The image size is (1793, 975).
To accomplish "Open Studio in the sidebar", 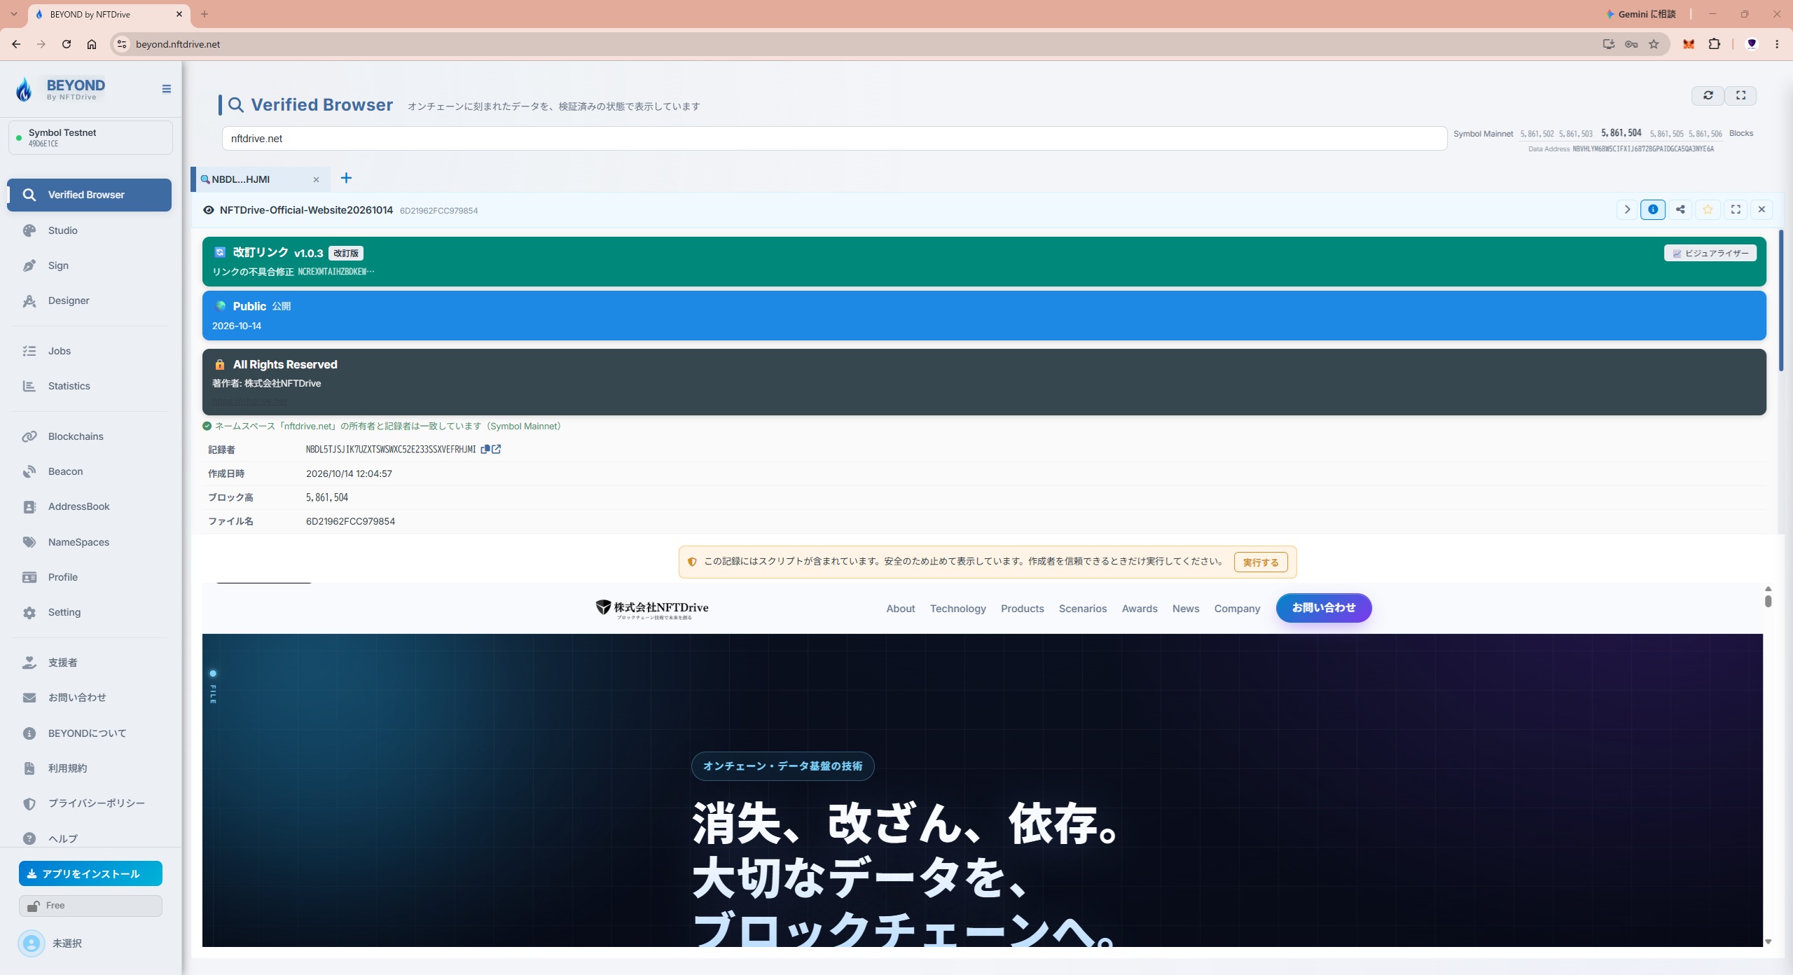I will pyautogui.click(x=89, y=230).
